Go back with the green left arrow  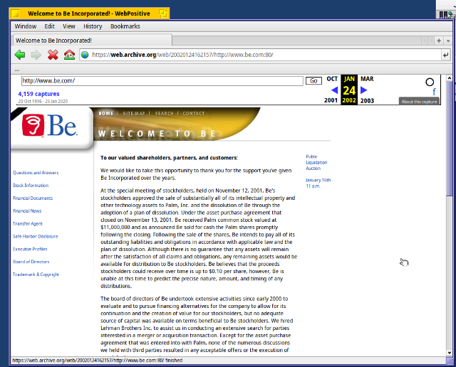click(x=20, y=55)
